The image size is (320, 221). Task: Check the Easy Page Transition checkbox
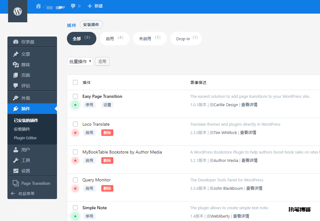(75, 96)
